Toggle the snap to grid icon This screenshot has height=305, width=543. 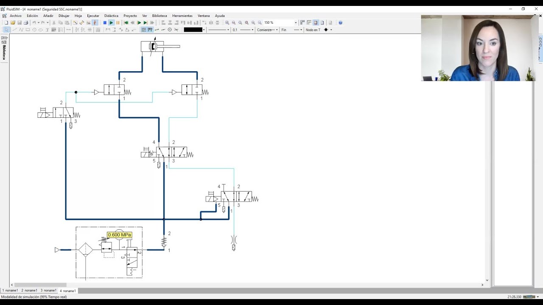click(150, 30)
